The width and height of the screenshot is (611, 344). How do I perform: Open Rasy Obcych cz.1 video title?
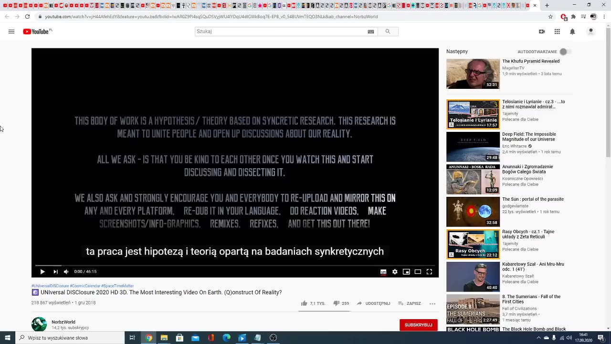click(528, 234)
